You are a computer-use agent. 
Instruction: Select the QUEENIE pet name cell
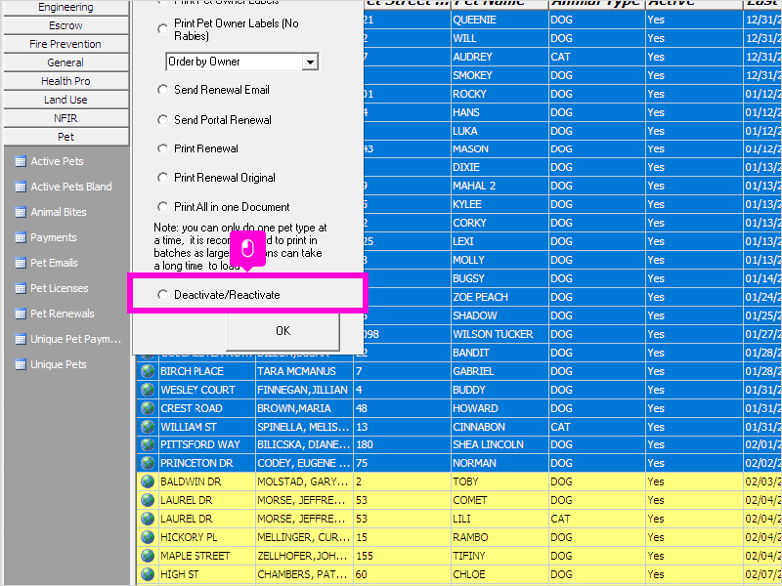(x=500, y=20)
